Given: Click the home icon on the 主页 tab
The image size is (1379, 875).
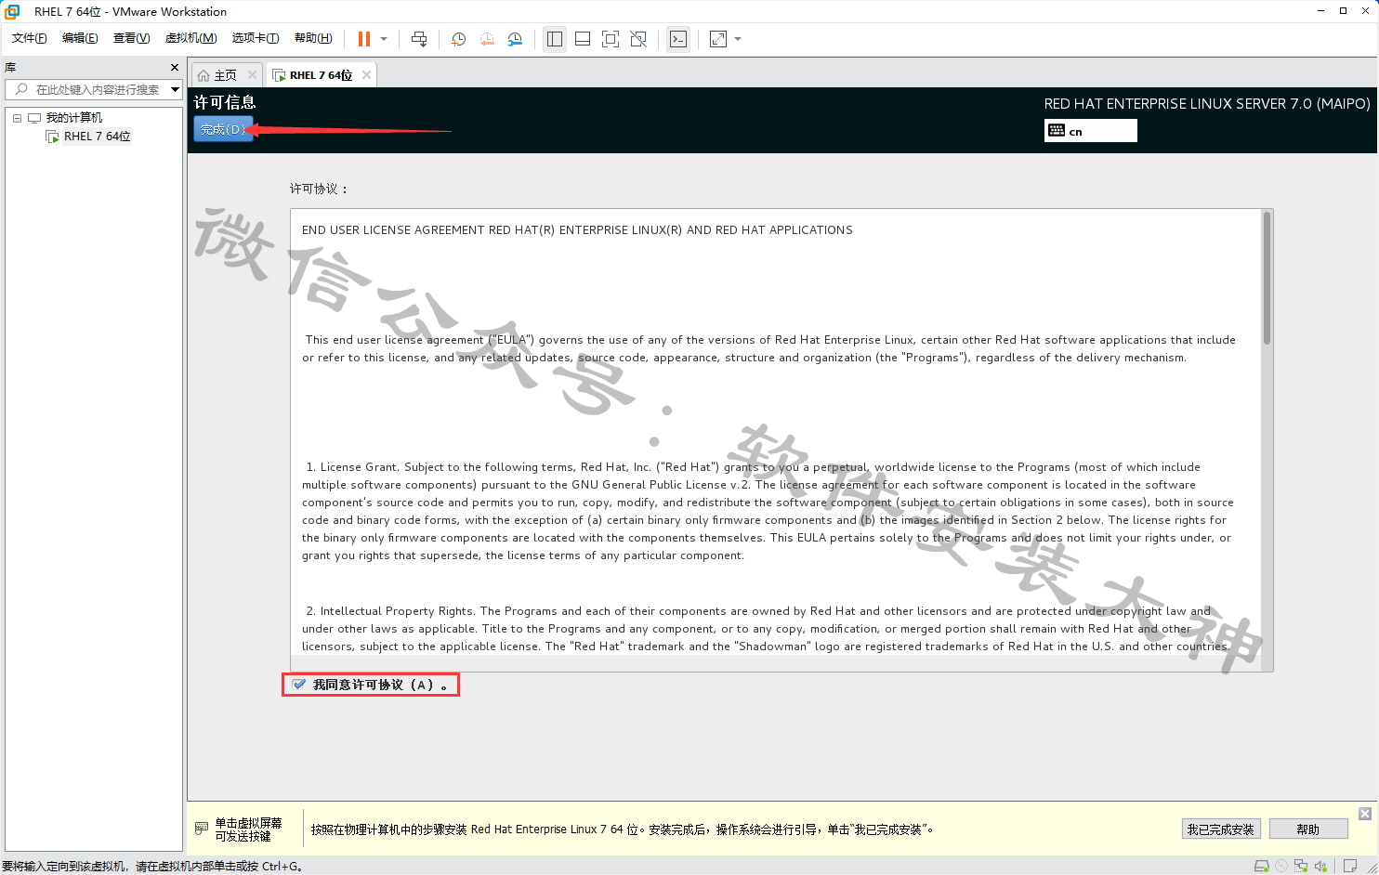Looking at the screenshot, I should (x=204, y=75).
